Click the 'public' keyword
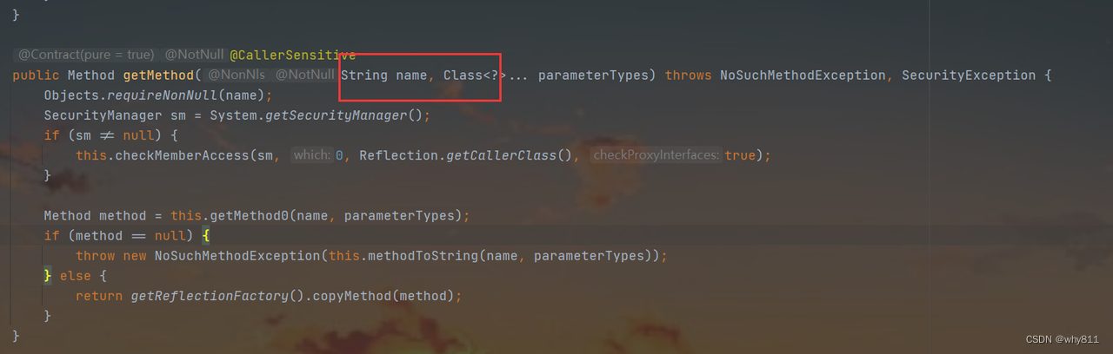 (x=36, y=75)
